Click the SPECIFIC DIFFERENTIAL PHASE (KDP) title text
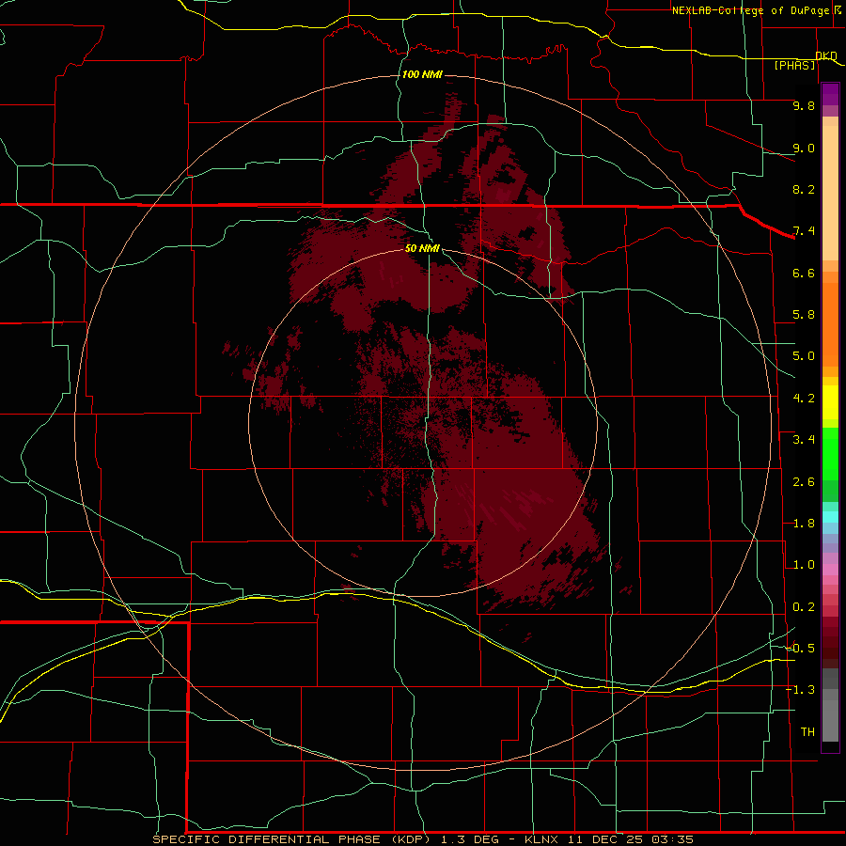The image size is (846, 846). [290, 839]
